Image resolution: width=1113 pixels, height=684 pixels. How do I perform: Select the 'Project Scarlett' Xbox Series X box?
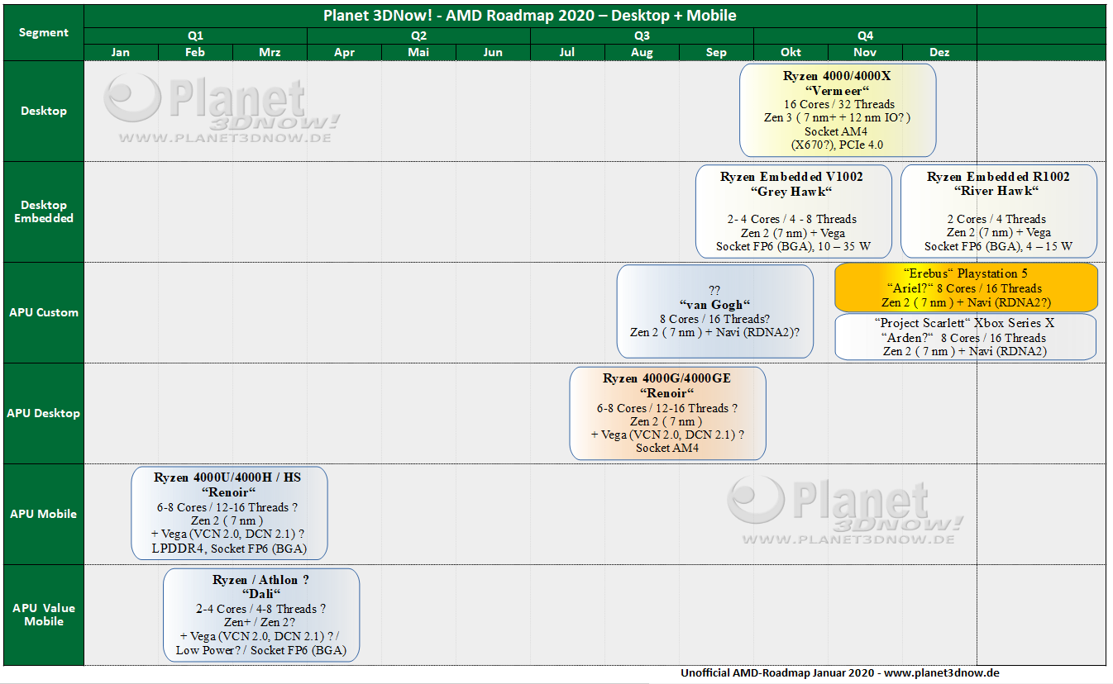(966, 337)
